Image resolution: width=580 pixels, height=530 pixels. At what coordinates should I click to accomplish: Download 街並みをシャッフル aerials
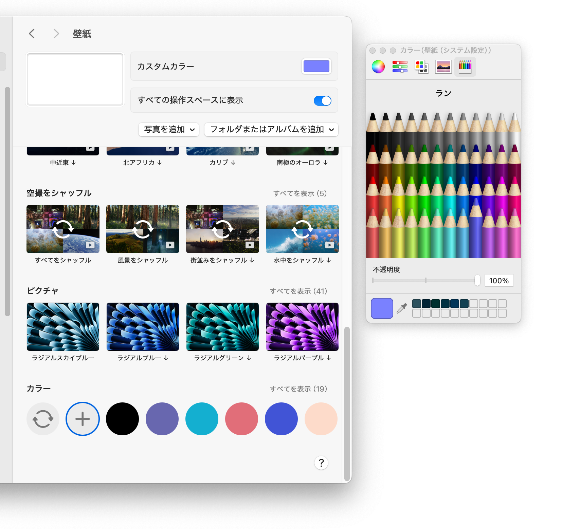click(x=252, y=260)
